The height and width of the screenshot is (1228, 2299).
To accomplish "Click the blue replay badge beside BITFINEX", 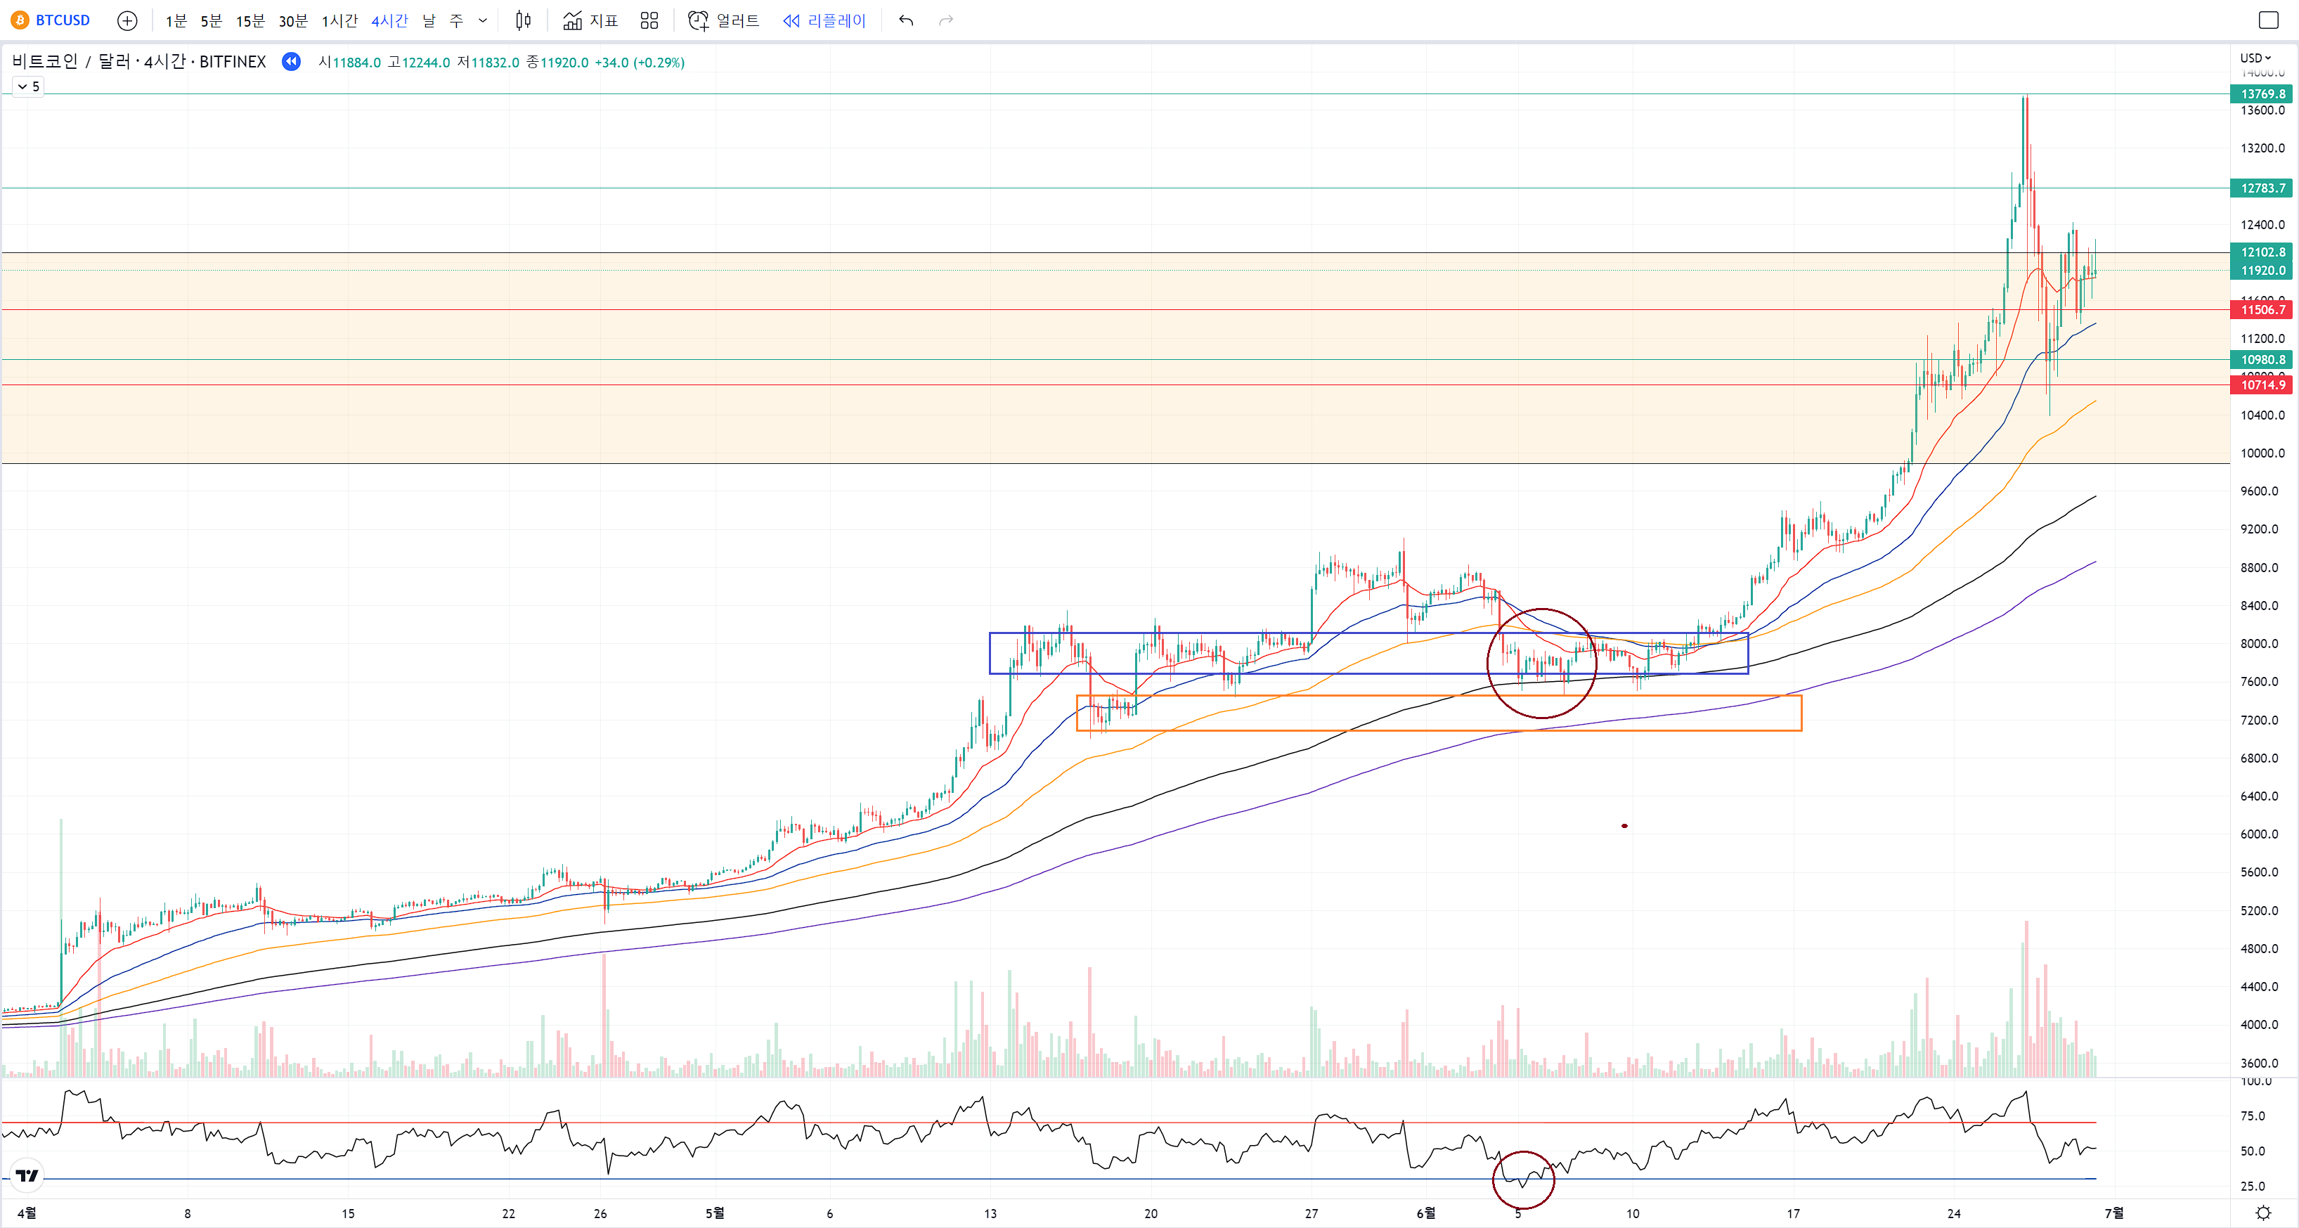I will (291, 62).
